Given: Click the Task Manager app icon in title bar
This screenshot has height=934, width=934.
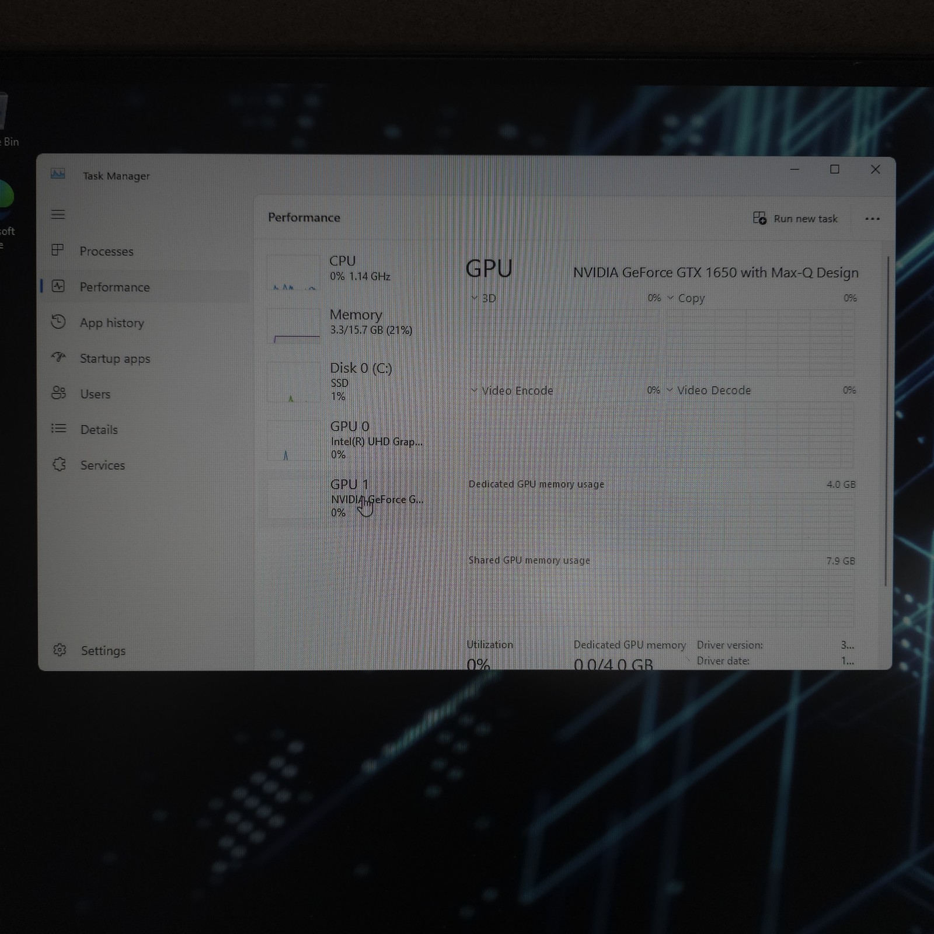Looking at the screenshot, I should (58, 173).
